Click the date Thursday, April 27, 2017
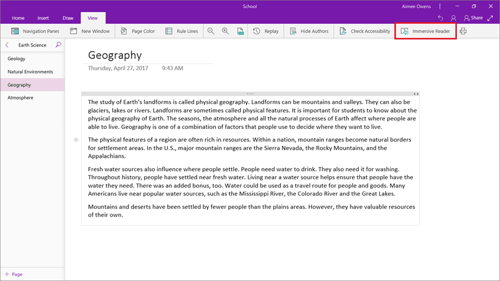 pyautogui.click(x=118, y=68)
